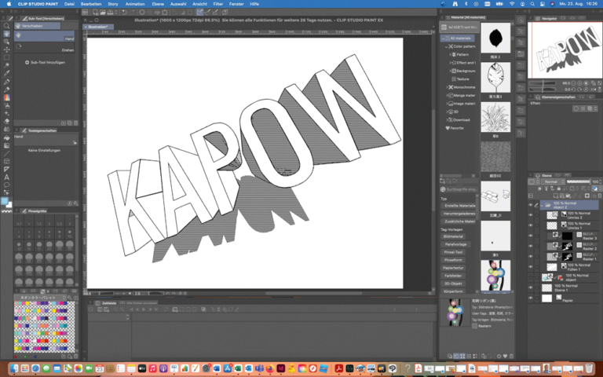Select the Text tool
The height and width of the screenshot is (377, 603).
pyautogui.click(x=6, y=177)
